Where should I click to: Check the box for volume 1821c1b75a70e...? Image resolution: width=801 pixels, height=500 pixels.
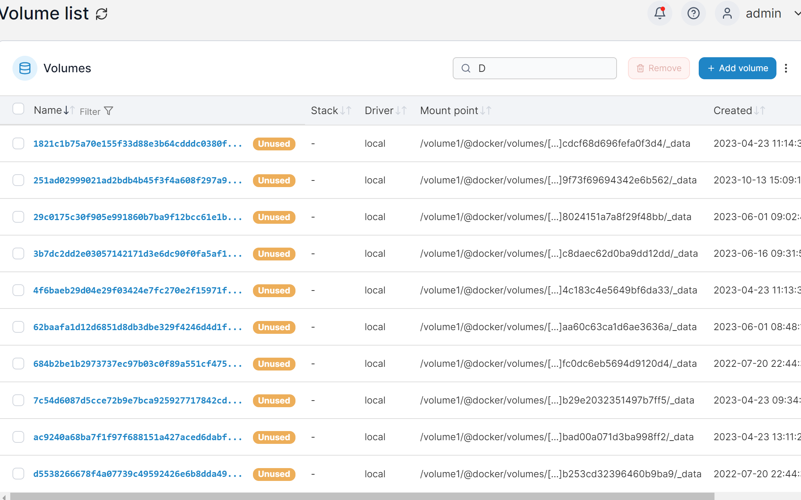point(18,143)
